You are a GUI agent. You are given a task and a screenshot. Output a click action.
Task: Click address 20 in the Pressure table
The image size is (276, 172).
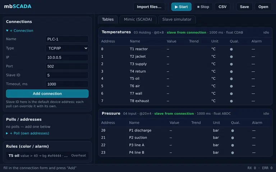103,130
